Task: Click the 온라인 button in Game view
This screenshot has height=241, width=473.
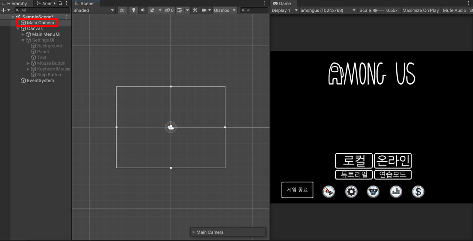Action: coord(393,161)
